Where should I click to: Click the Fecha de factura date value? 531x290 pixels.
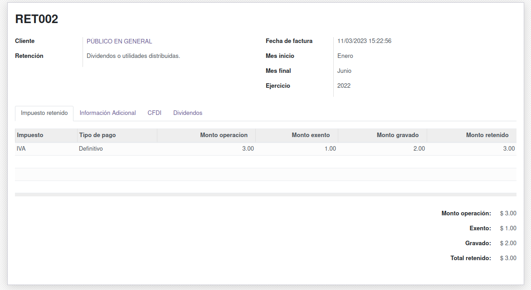click(364, 41)
